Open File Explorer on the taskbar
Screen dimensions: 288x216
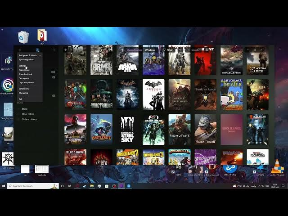pyautogui.click(x=92, y=186)
